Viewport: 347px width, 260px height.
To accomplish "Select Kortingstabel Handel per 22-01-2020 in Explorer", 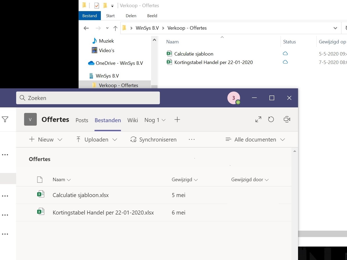I will click(214, 62).
